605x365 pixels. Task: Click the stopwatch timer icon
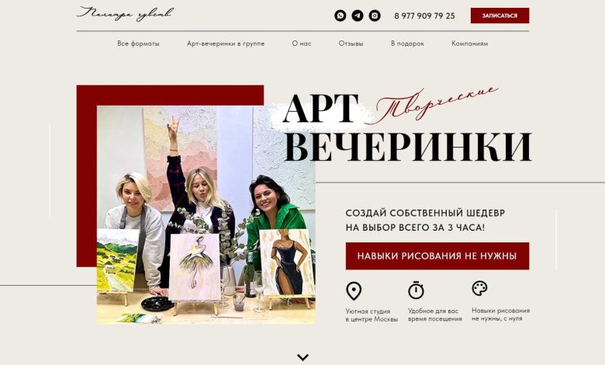tap(416, 290)
